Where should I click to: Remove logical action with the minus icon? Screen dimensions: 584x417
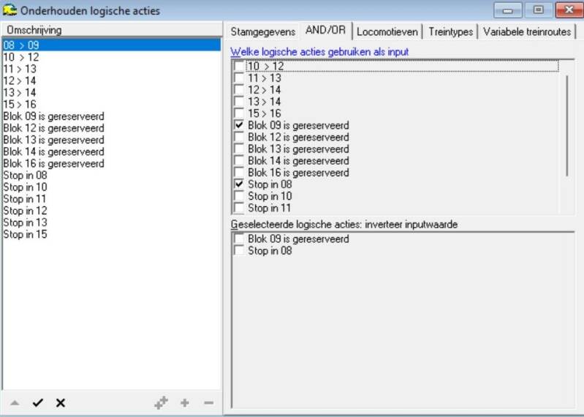[x=208, y=402]
